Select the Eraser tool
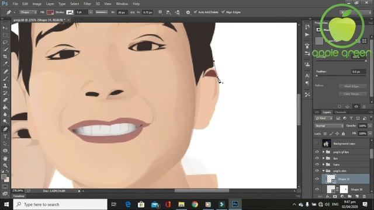Viewport: 374px width, 210px height. coord(5,100)
